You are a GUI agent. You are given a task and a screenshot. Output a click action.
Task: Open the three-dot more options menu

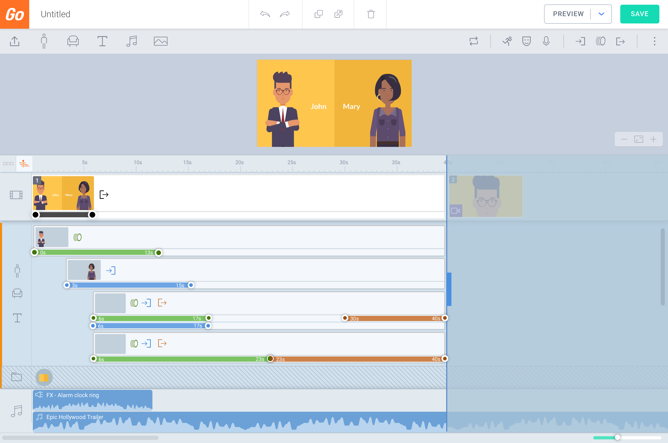point(654,41)
